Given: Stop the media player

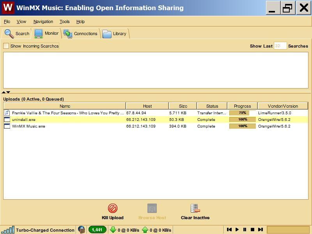Looking at the screenshot, I should click(252, 230).
